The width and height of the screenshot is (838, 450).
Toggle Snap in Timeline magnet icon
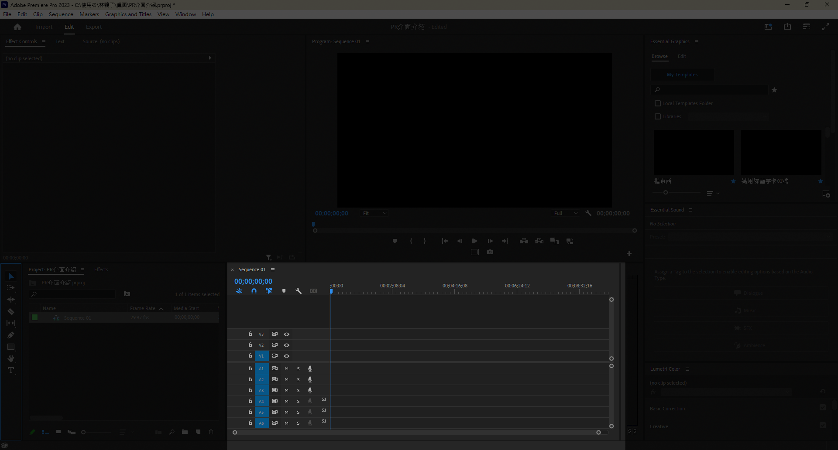(254, 291)
